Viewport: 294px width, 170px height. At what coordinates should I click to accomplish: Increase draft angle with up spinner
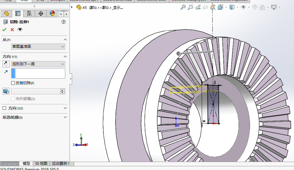(62, 90)
